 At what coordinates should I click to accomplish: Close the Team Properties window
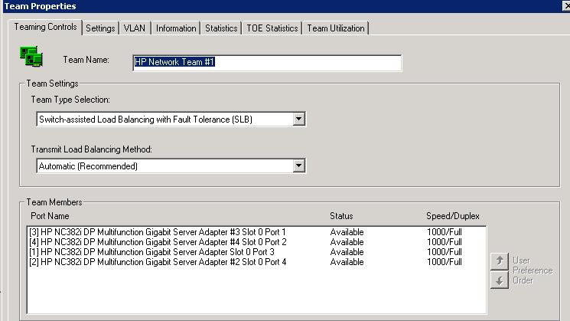click(x=566, y=6)
